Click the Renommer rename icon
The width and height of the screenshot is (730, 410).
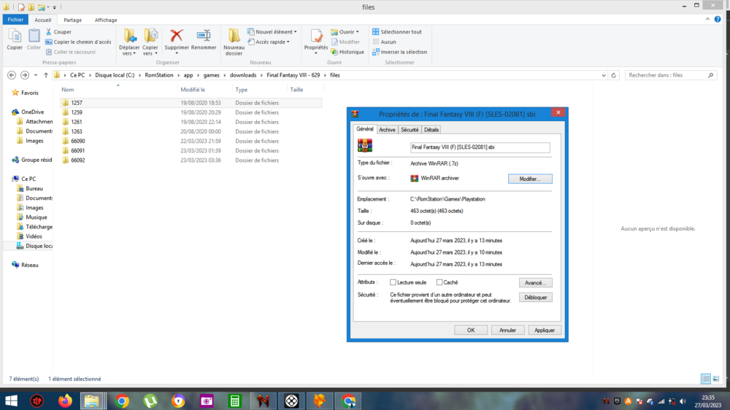(204, 37)
